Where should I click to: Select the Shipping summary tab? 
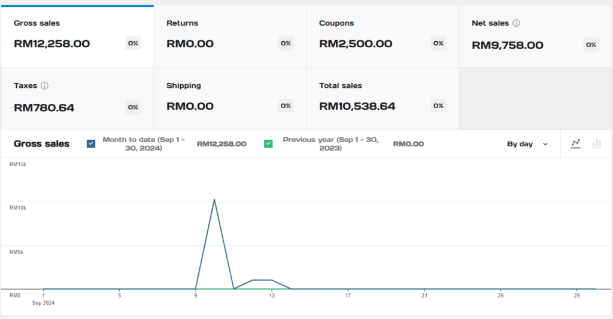click(x=230, y=99)
